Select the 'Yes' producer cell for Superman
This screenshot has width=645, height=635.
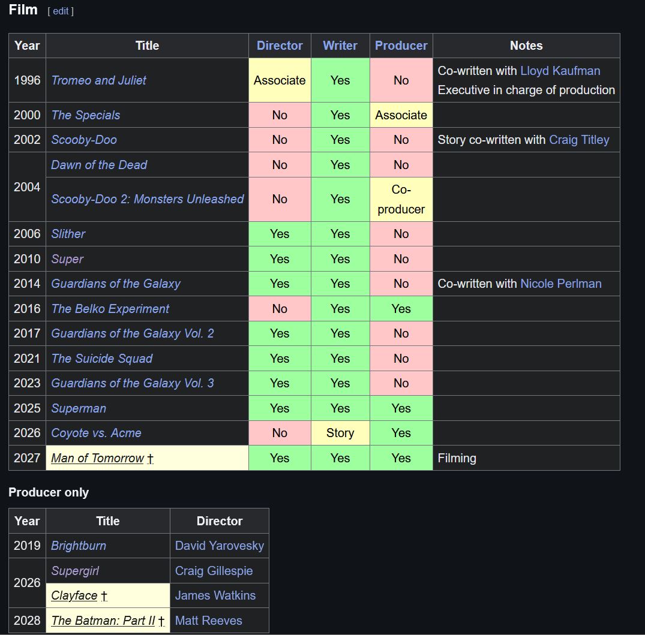click(x=401, y=408)
